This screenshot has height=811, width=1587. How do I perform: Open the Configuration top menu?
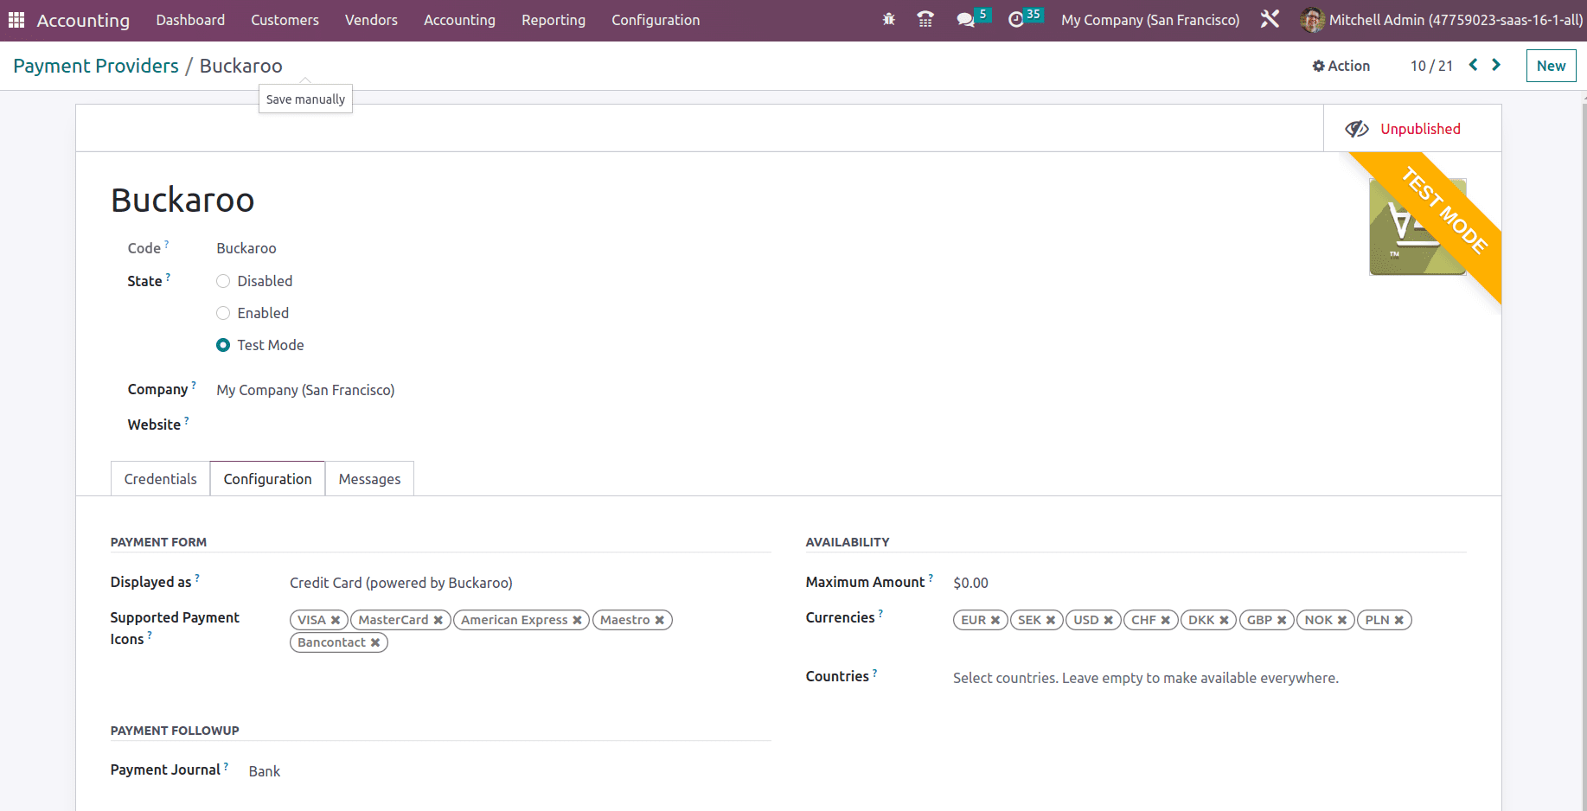(656, 20)
